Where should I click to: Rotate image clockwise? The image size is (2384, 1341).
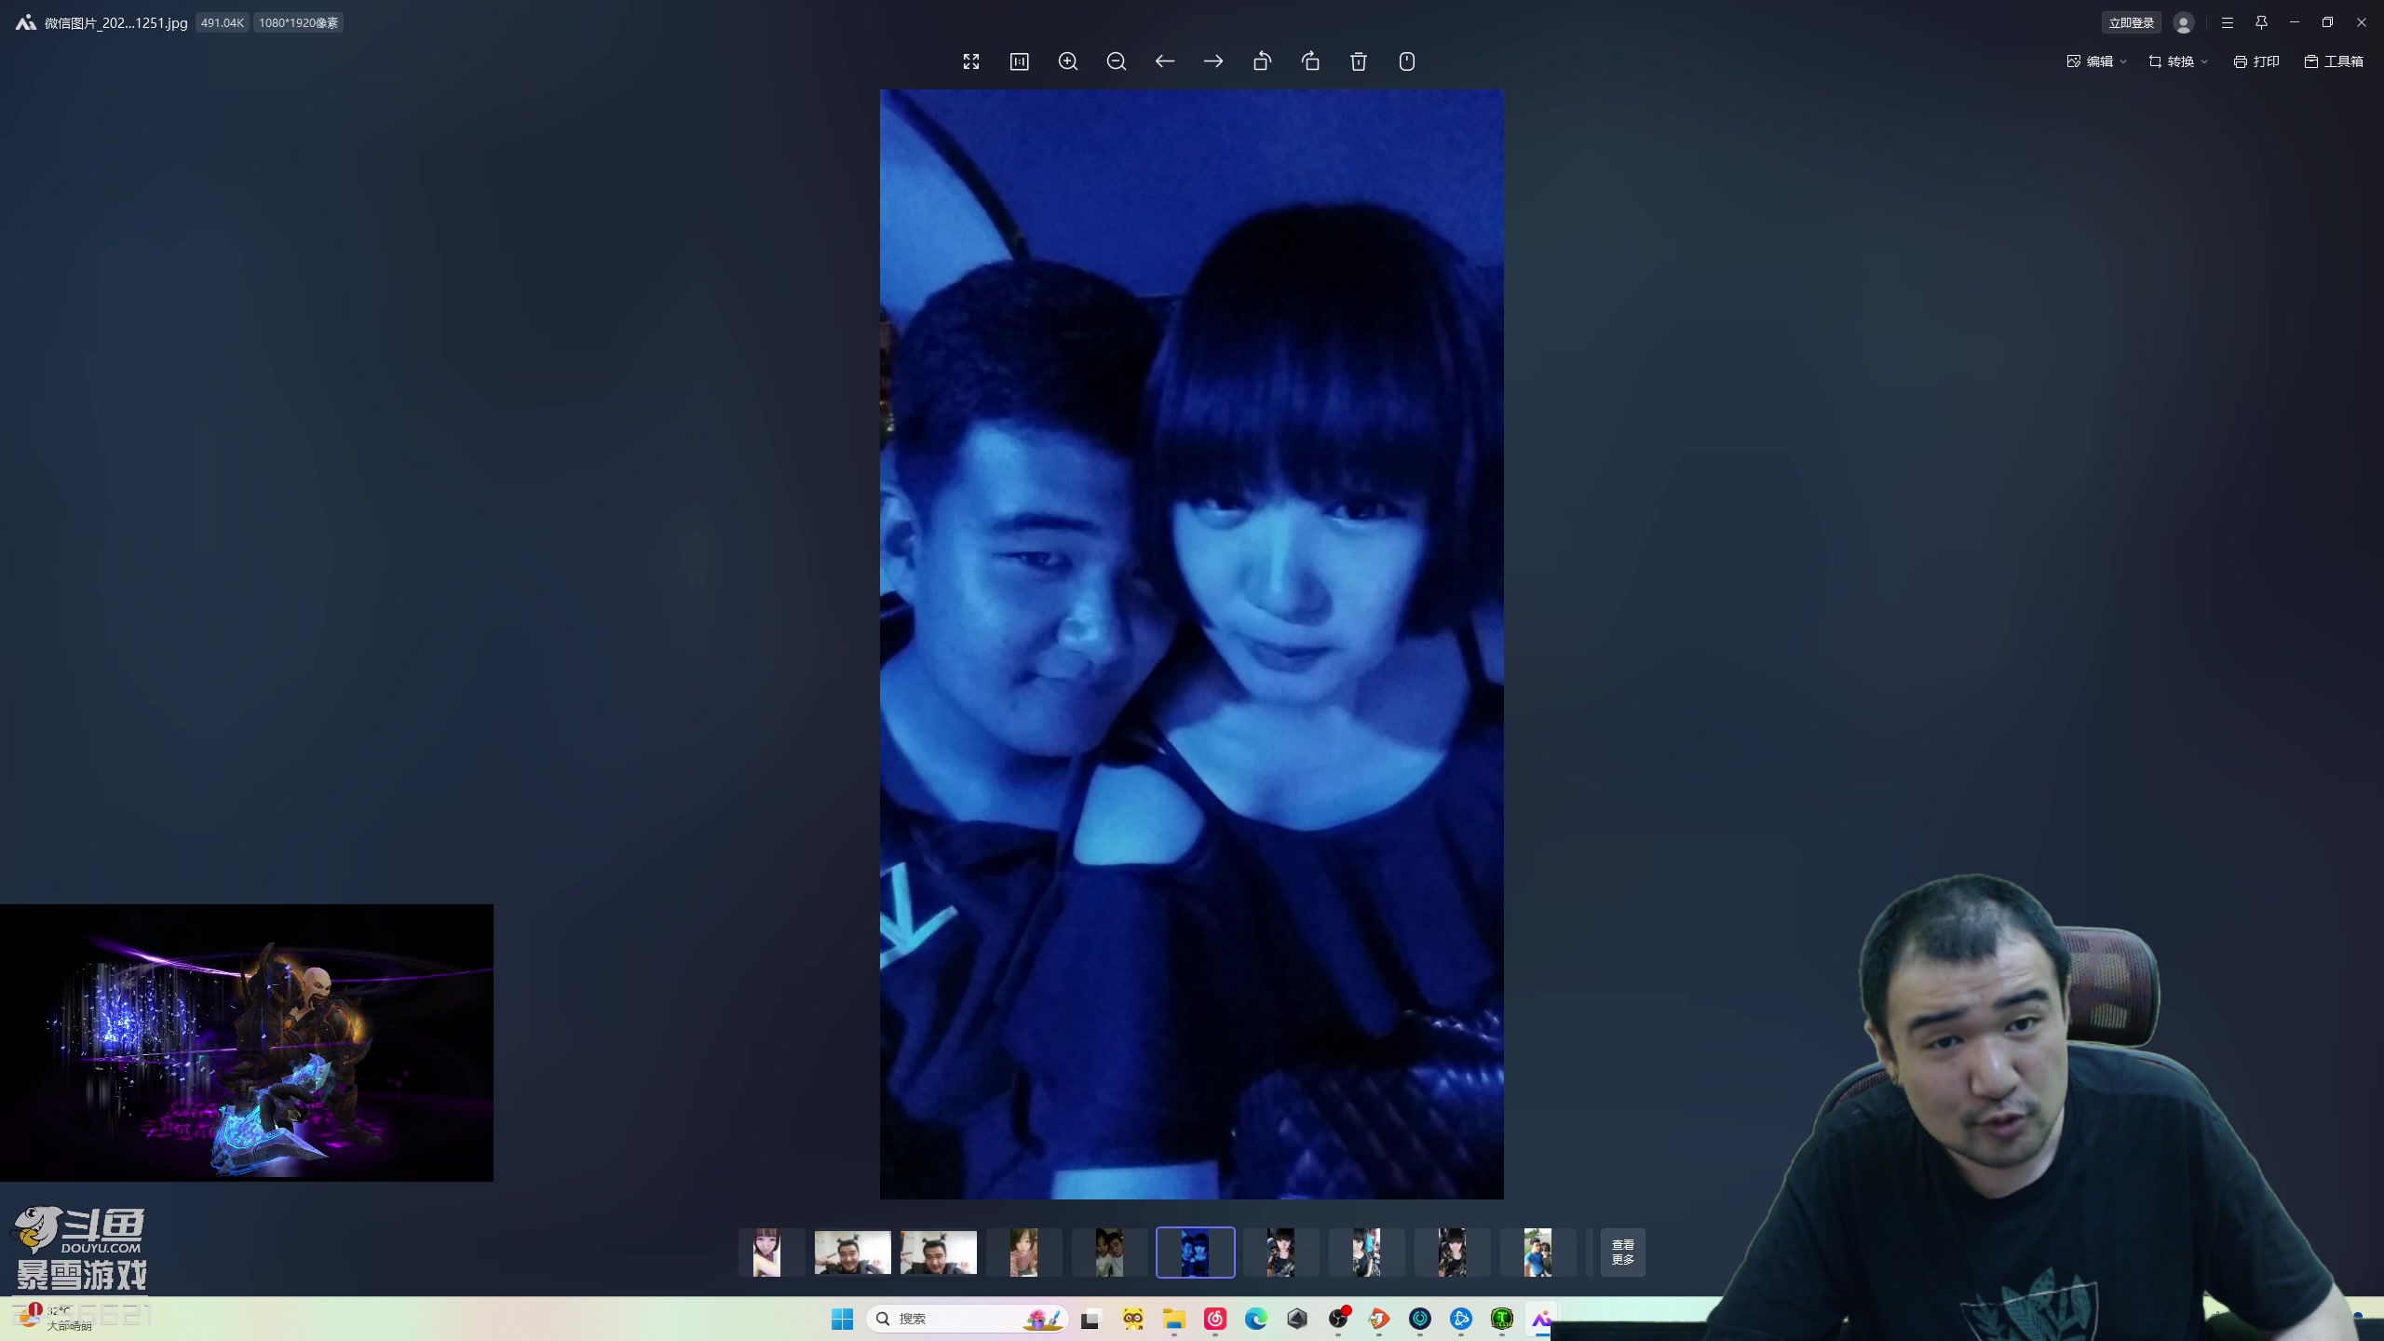[x=1310, y=61]
